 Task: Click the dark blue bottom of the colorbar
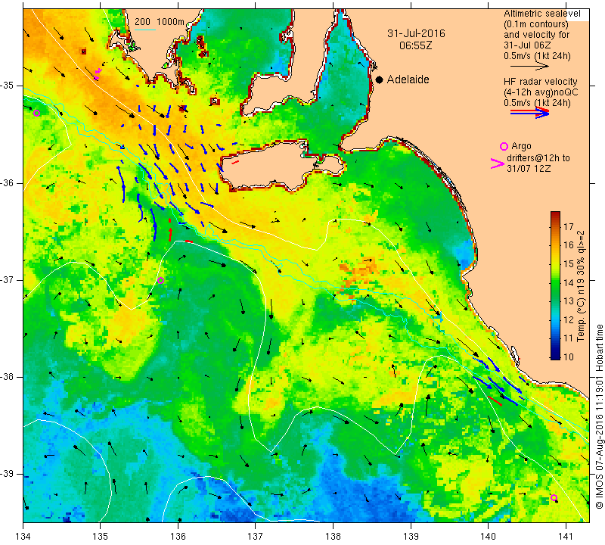[555, 356]
